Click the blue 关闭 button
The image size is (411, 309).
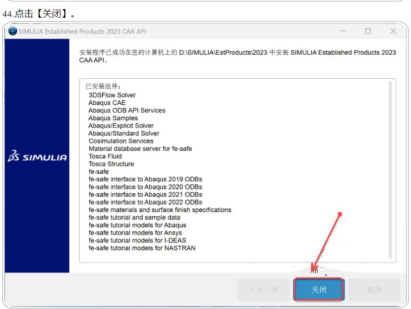tap(319, 289)
